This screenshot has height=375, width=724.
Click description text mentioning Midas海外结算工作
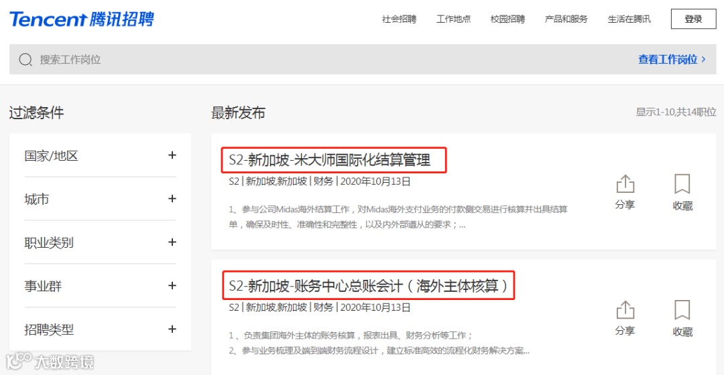tap(398, 217)
